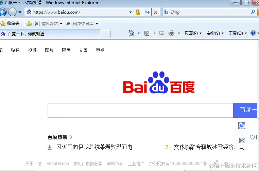Screen dimensions: 259x171
Task: Click the Bing logo icon in search box
Action: pos(166,12)
